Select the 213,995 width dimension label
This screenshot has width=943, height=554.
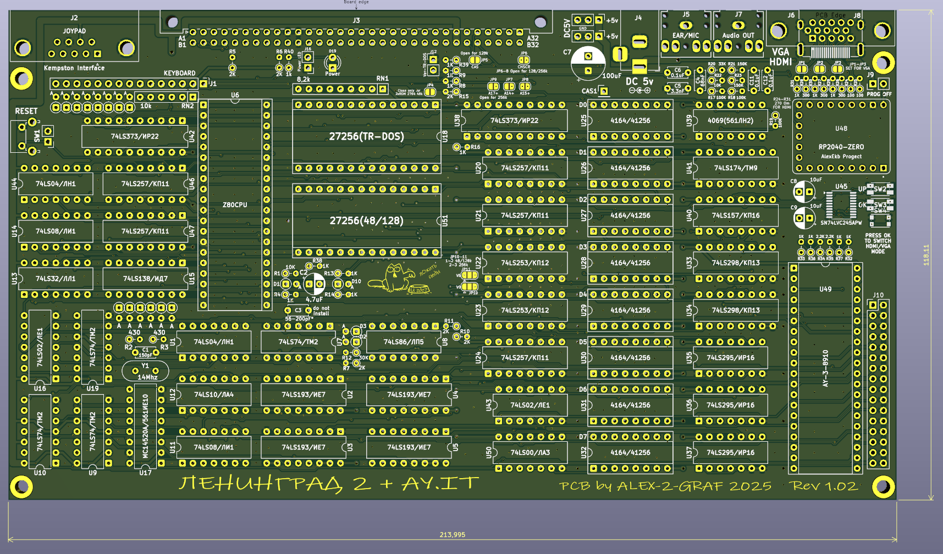[x=452, y=535]
